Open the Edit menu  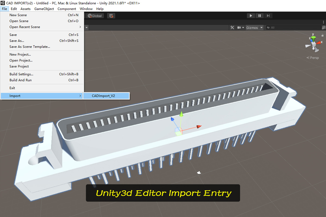(x=14, y=9)
